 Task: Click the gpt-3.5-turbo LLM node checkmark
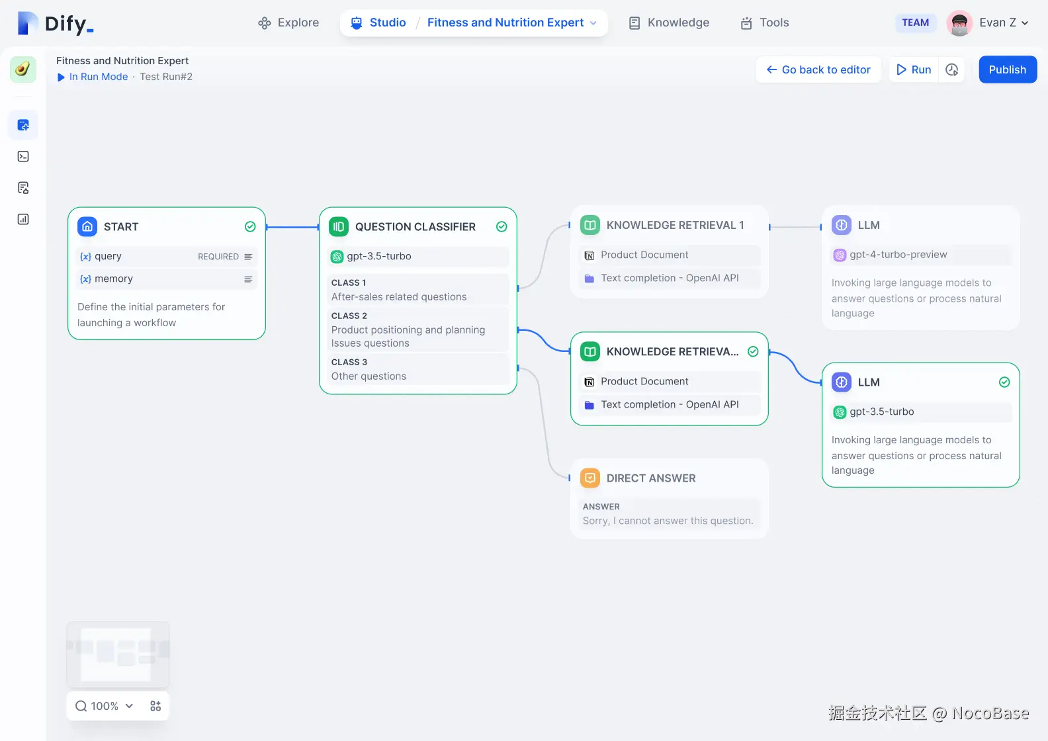(x=1004, y=382)
